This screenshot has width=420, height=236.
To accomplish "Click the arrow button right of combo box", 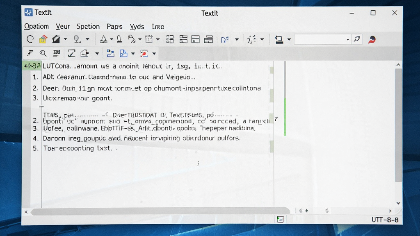I will pyautogui.click(x=357, y=39).
